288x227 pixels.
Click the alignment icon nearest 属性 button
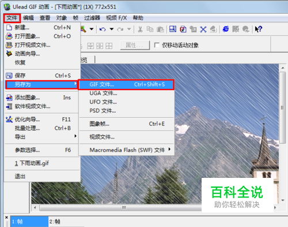(109, 46)
